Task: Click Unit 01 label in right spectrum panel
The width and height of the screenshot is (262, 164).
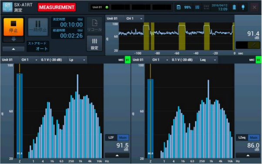Action: pos(138,60)
